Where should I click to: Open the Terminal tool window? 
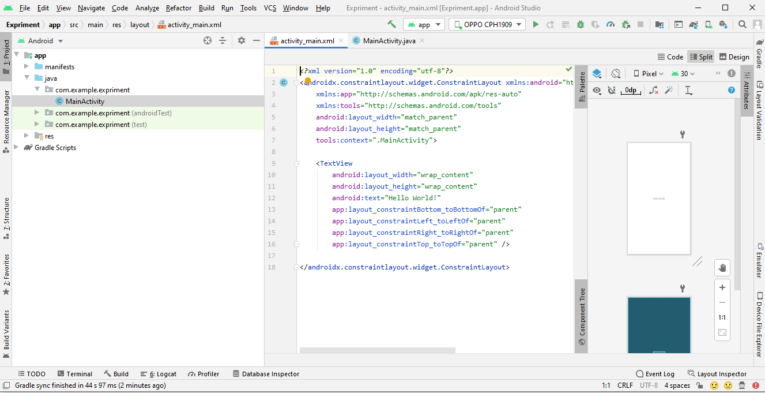(x=74, y=374)
